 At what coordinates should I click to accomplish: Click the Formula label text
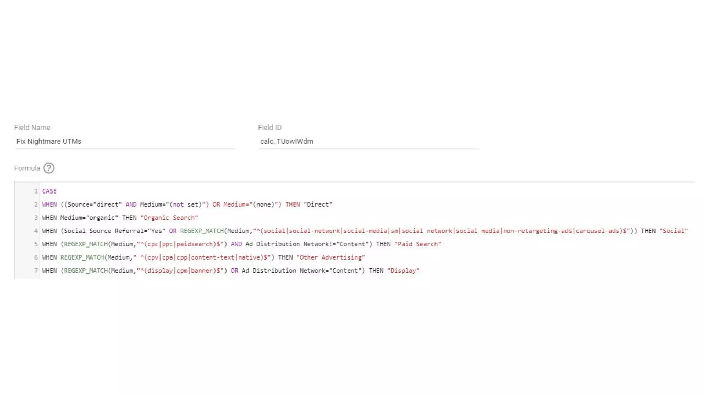27,168
